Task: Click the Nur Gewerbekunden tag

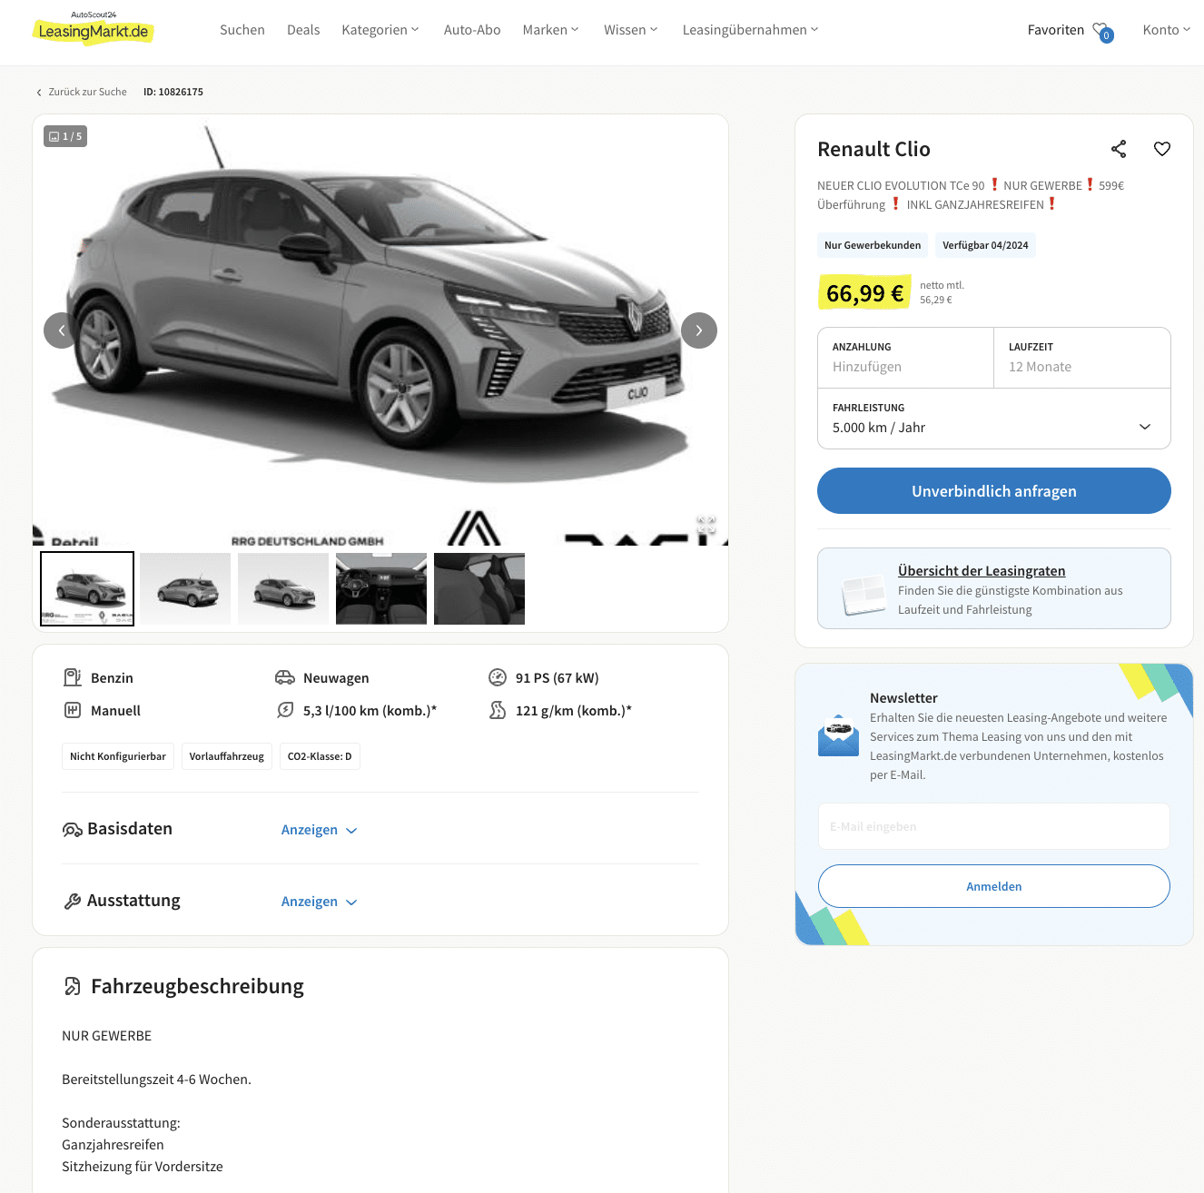Action: [x=873, y=245]
